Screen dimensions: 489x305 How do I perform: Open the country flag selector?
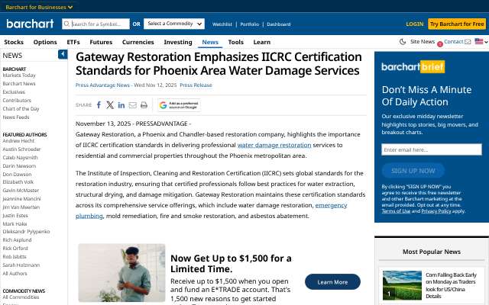pyautogui.click(x=481, y=41)
